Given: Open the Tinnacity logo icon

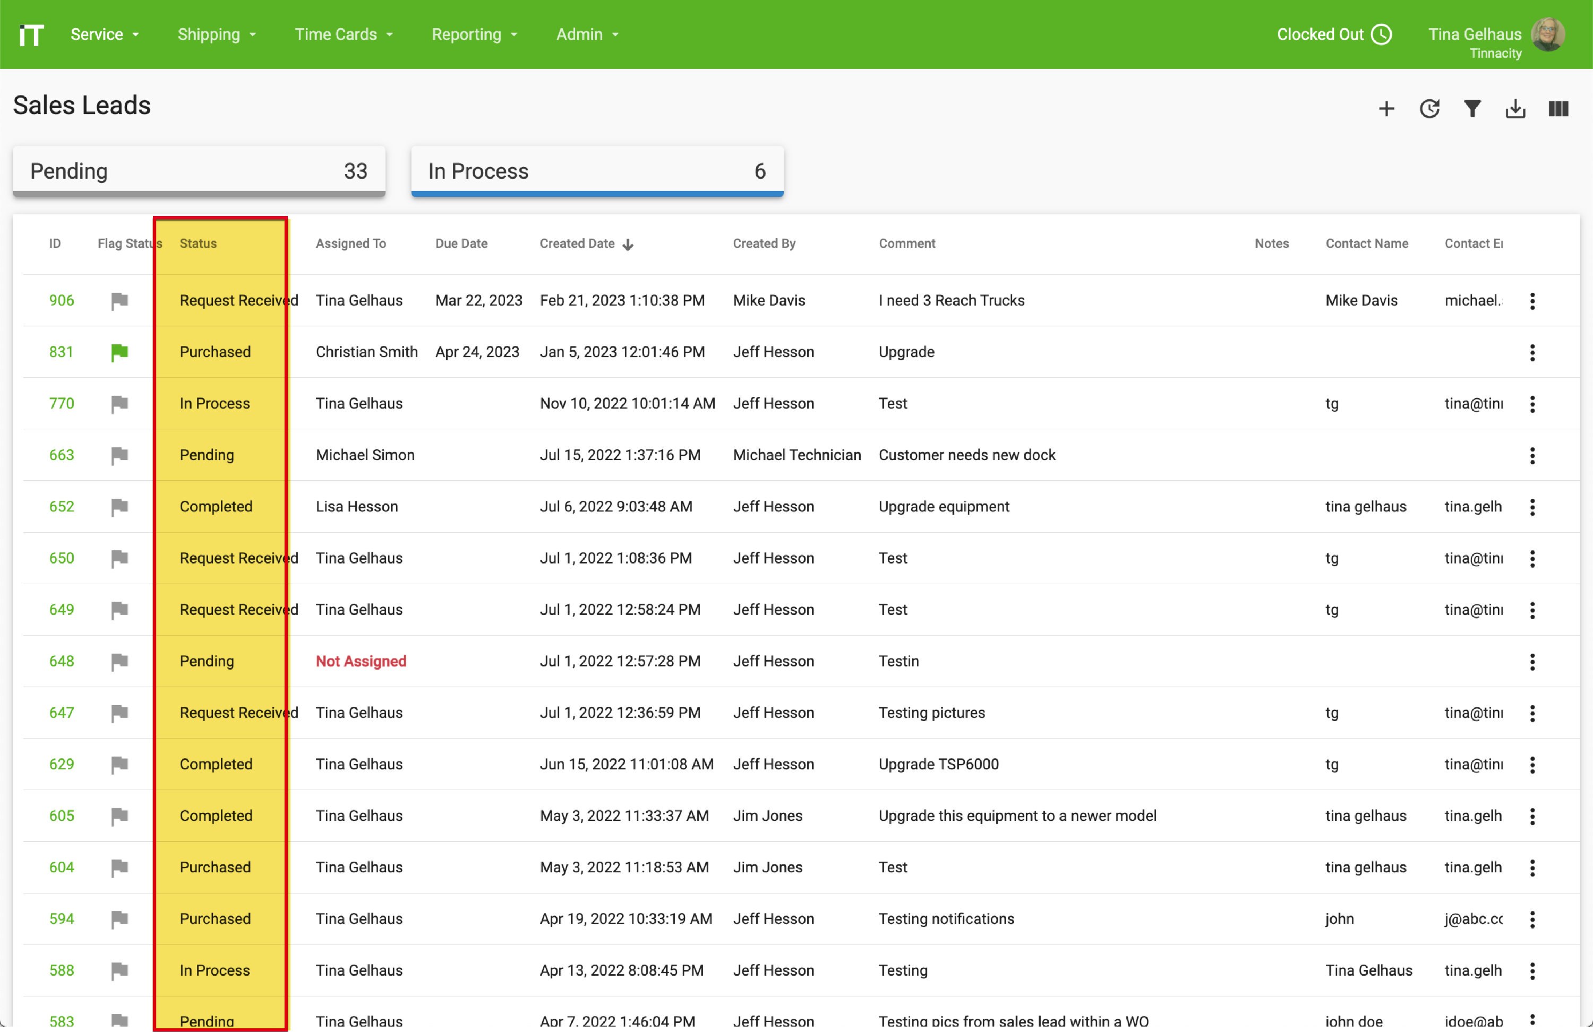Looking at the screenshot, I should (x=31, y=34).
